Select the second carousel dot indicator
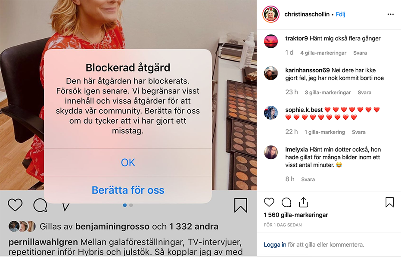Viewport: 401px width, 257px height. [131, 205]
